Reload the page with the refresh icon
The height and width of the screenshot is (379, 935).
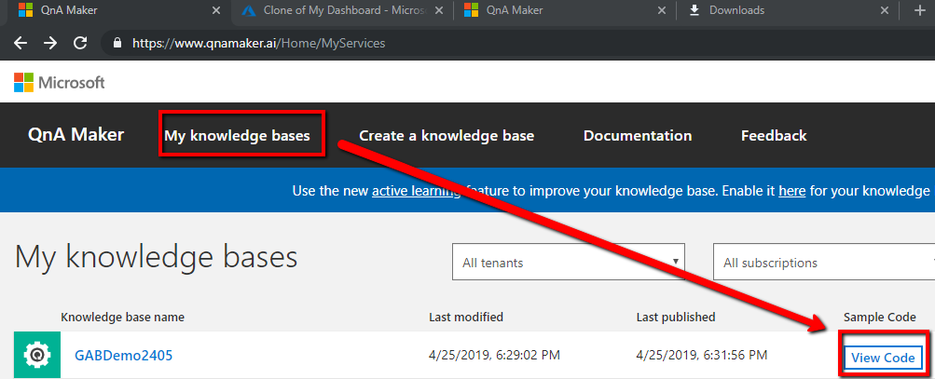pos(80,43)
